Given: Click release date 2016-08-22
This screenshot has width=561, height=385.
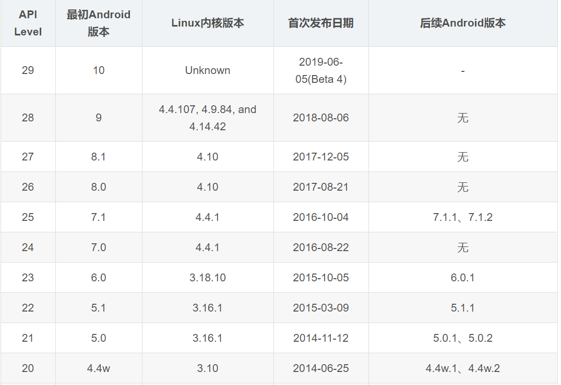Looking at the screenshot, I should point(321,247).
